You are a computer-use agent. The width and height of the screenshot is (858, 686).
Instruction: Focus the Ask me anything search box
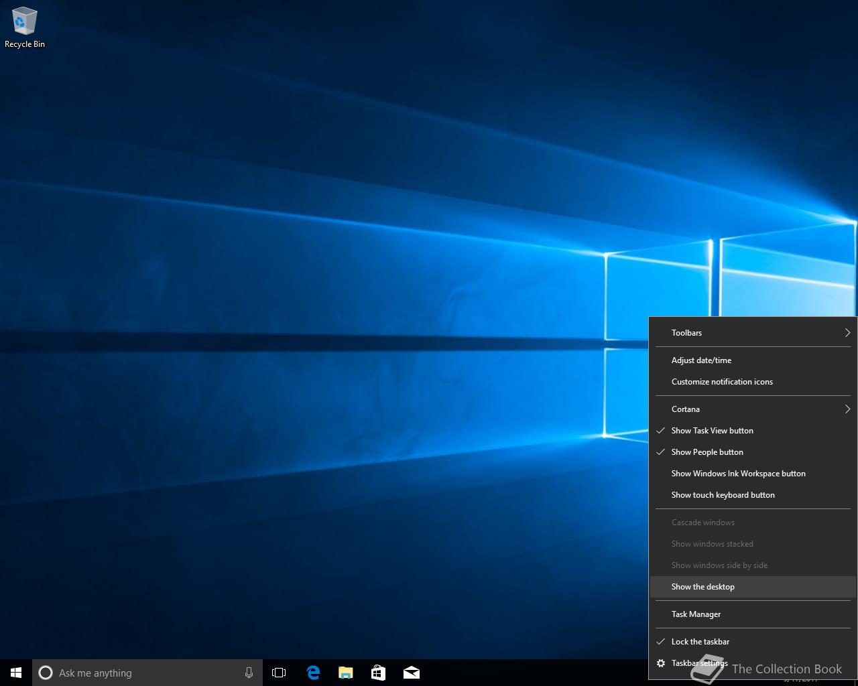(x=147, y=673)
